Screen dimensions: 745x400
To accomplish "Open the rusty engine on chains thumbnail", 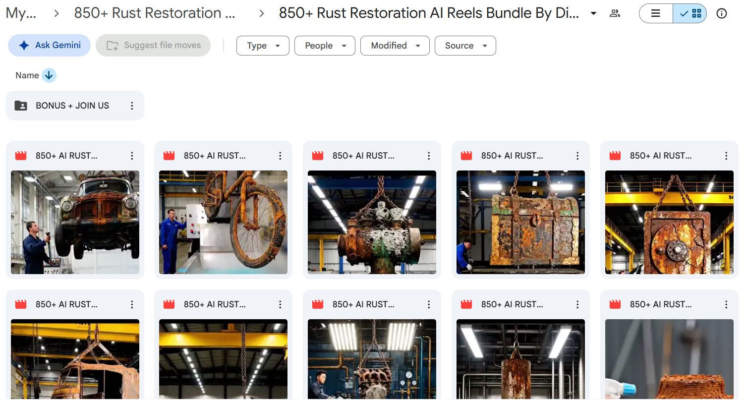I will pyautogui.click(x=372, y=223).
